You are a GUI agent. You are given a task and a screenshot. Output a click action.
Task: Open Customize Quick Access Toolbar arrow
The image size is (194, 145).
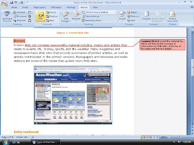pos(27,2)
